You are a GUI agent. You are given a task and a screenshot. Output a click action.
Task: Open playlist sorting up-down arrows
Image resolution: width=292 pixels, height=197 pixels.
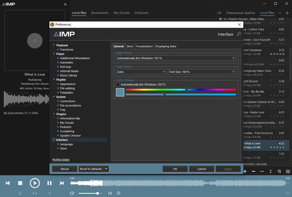(271, 171)
